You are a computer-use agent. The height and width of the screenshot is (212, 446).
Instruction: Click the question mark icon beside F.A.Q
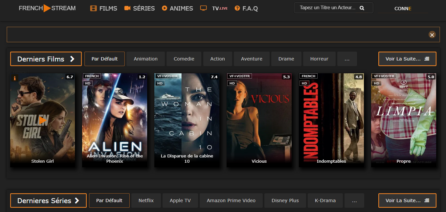pos(237,8)
